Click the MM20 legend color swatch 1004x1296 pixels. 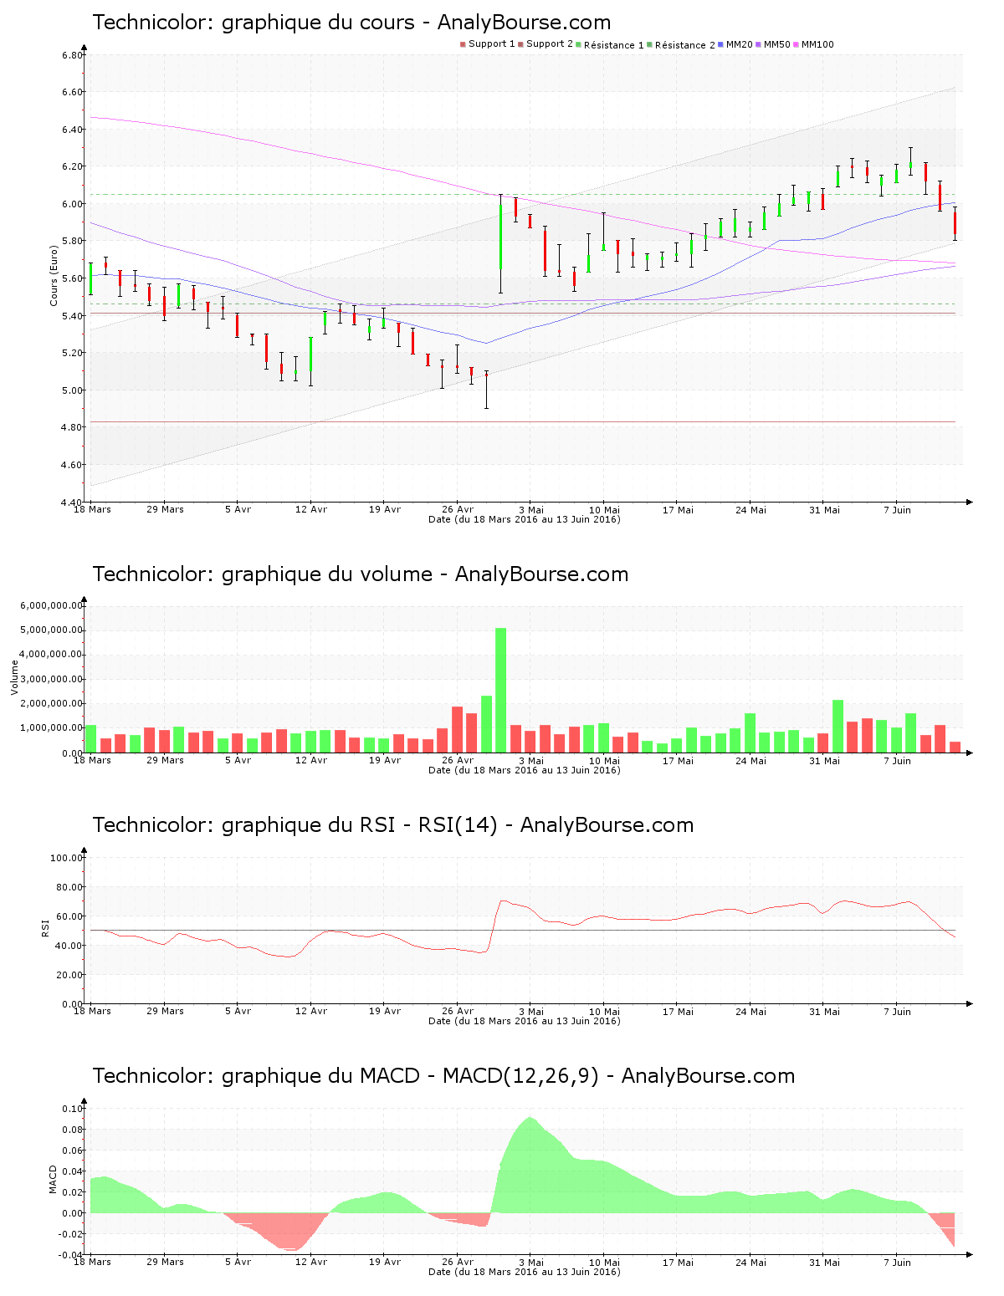click(720, 44)
